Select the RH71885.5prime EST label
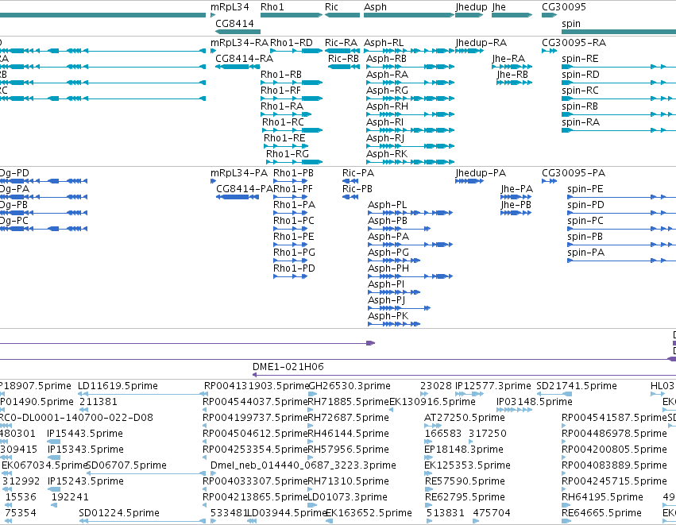The height and width of the screenshot is (525, 676). 349,402
